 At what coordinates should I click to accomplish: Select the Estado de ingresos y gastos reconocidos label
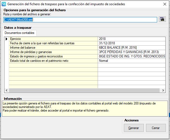53,56
